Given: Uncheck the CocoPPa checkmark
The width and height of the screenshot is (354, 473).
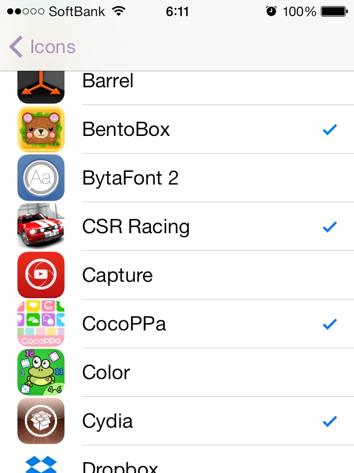Looking at the screenshot, I should tap(330, 324).
